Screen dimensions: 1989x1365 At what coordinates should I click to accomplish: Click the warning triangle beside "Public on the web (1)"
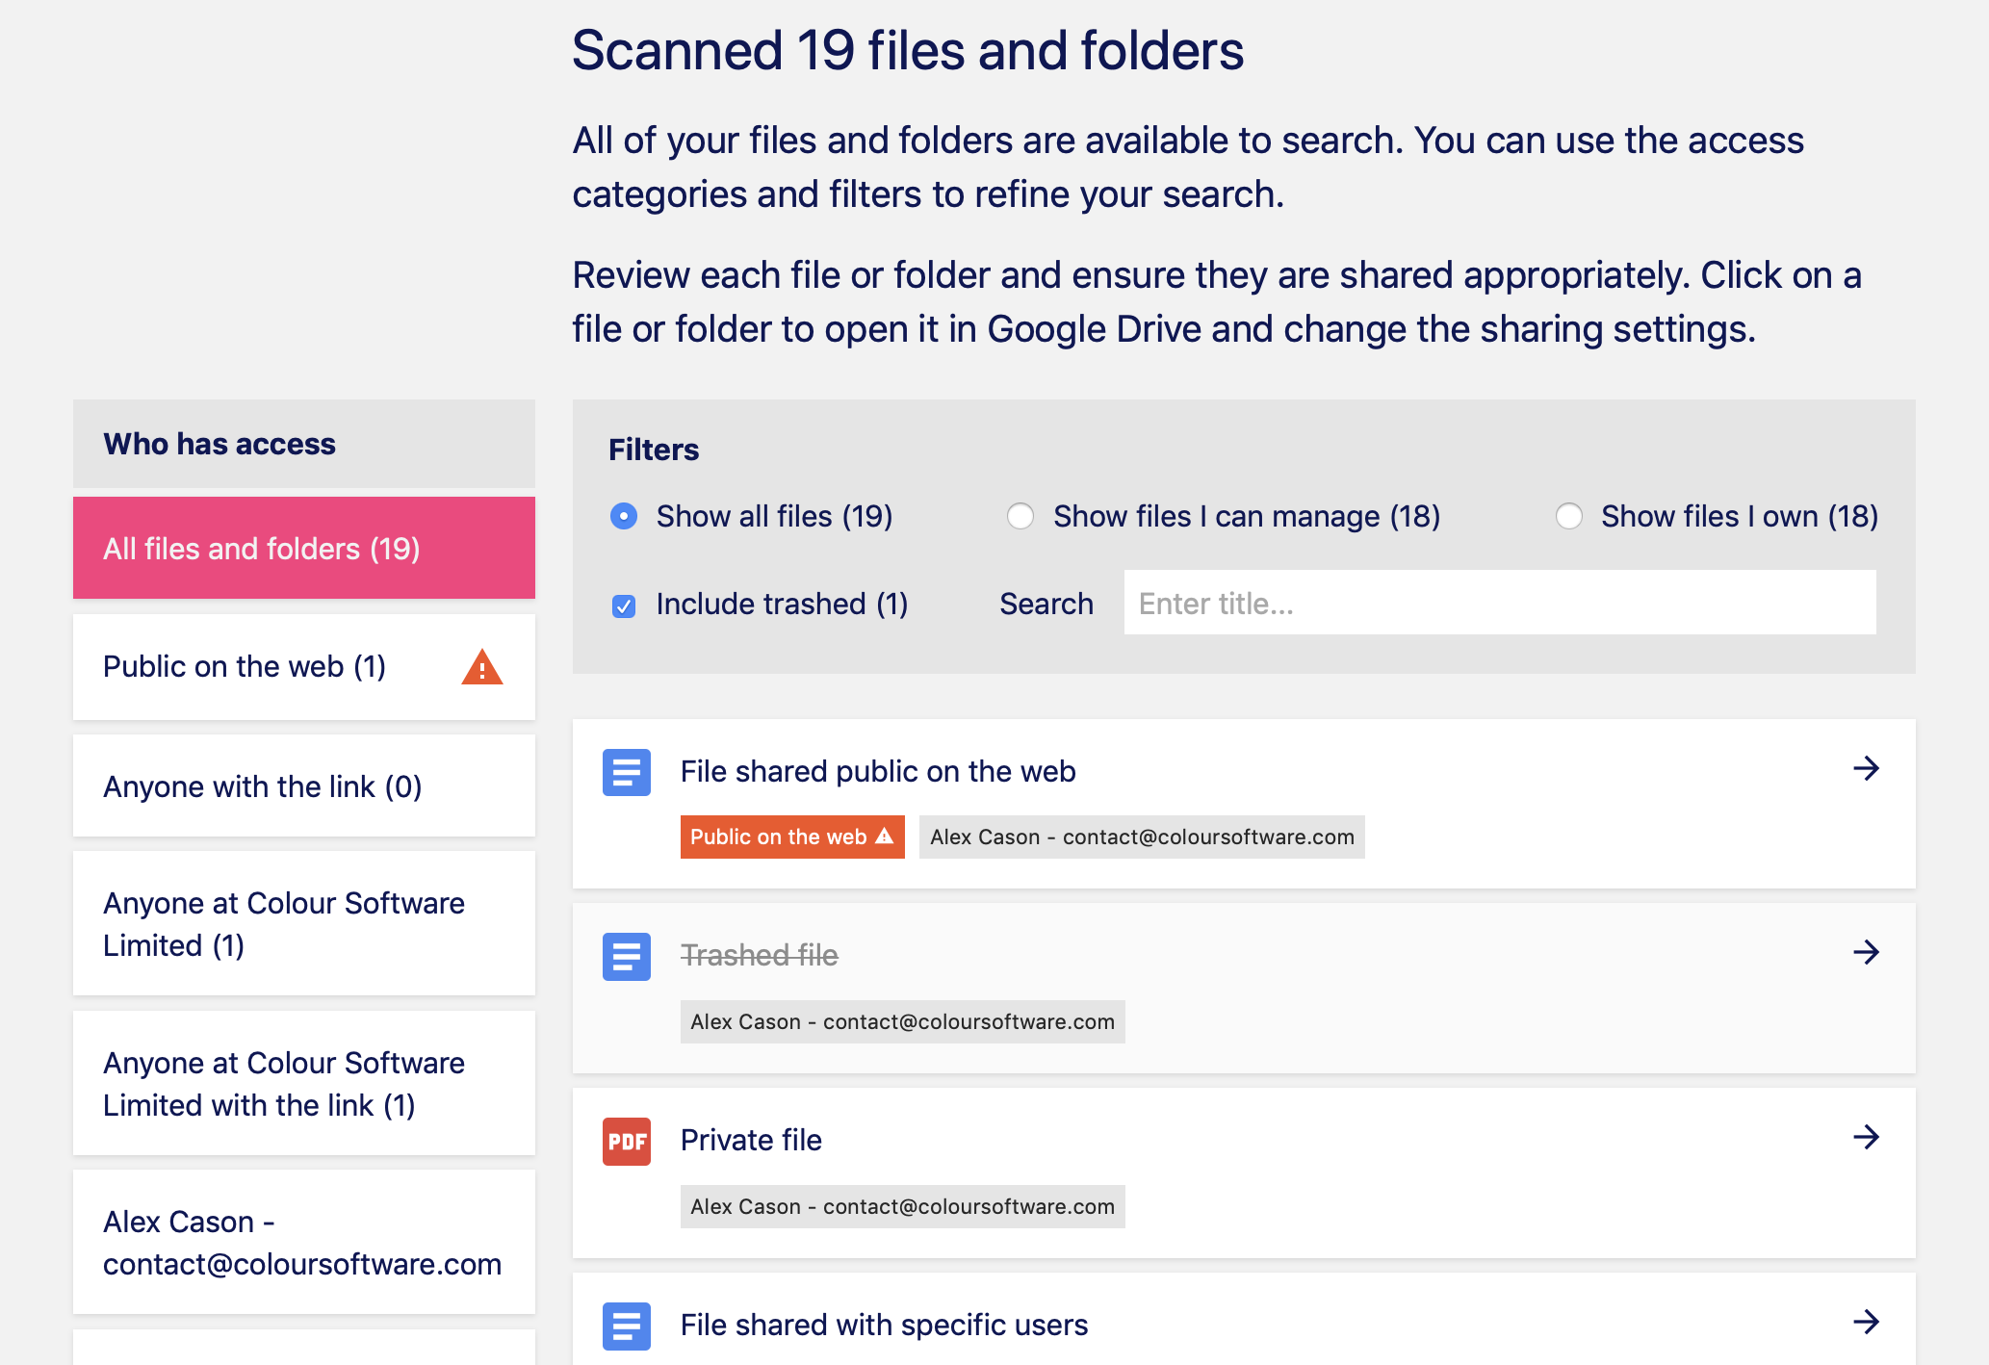(481, 667)
